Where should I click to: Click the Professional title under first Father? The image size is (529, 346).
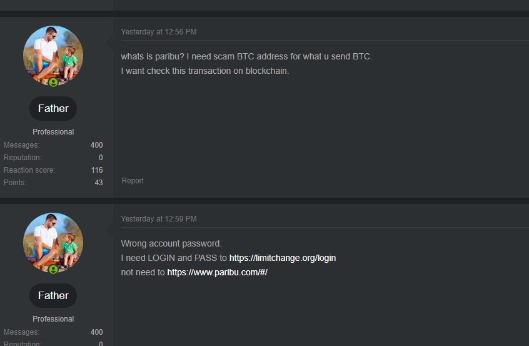pyautogui.click(x=53, y=132)
